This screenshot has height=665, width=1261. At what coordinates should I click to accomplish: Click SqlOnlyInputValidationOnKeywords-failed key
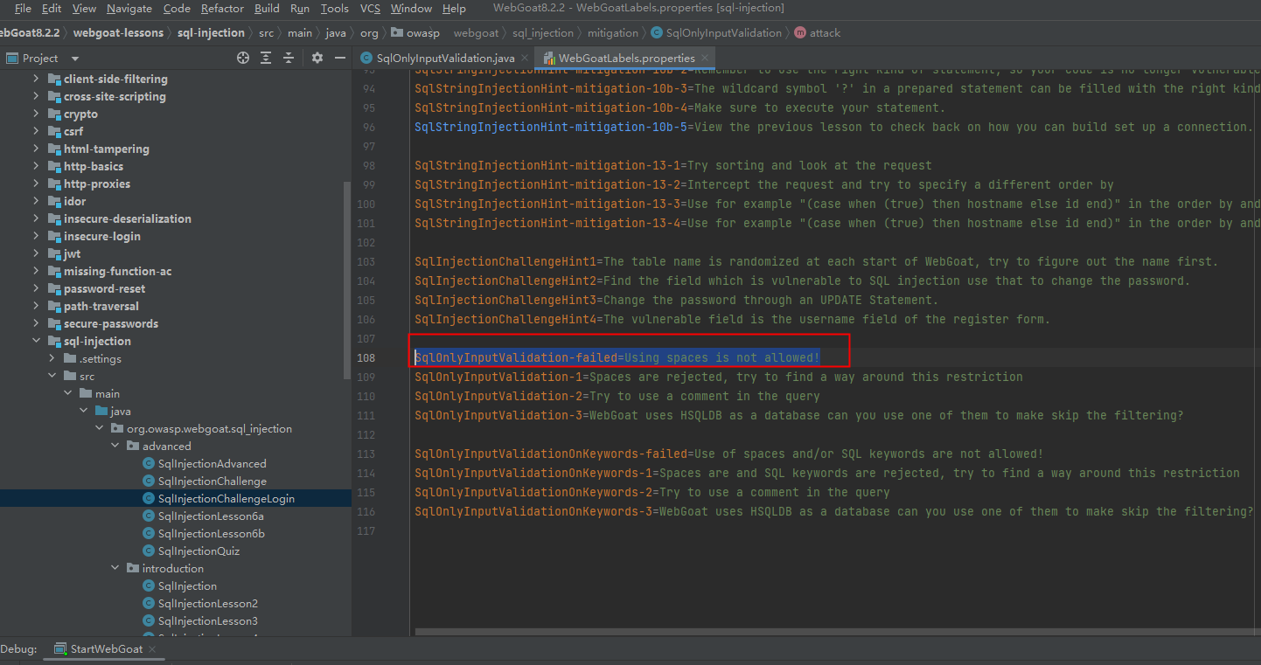point(551,454)
